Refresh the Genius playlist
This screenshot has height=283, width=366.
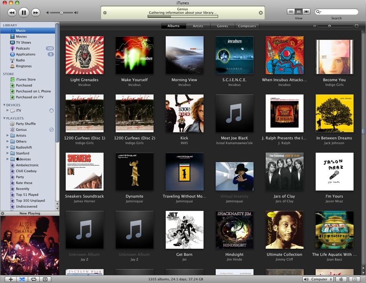tap(52, 130)
